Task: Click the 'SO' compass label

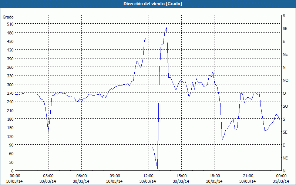Action: point(285,106)
